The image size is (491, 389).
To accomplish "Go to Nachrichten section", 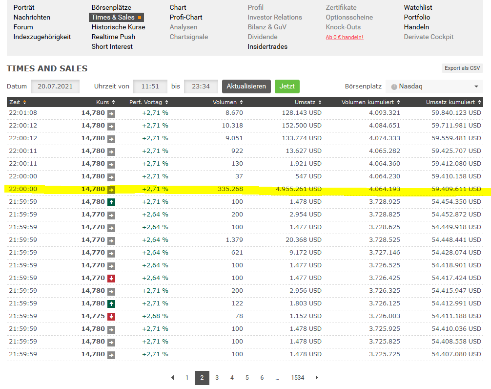I will 32,17.
